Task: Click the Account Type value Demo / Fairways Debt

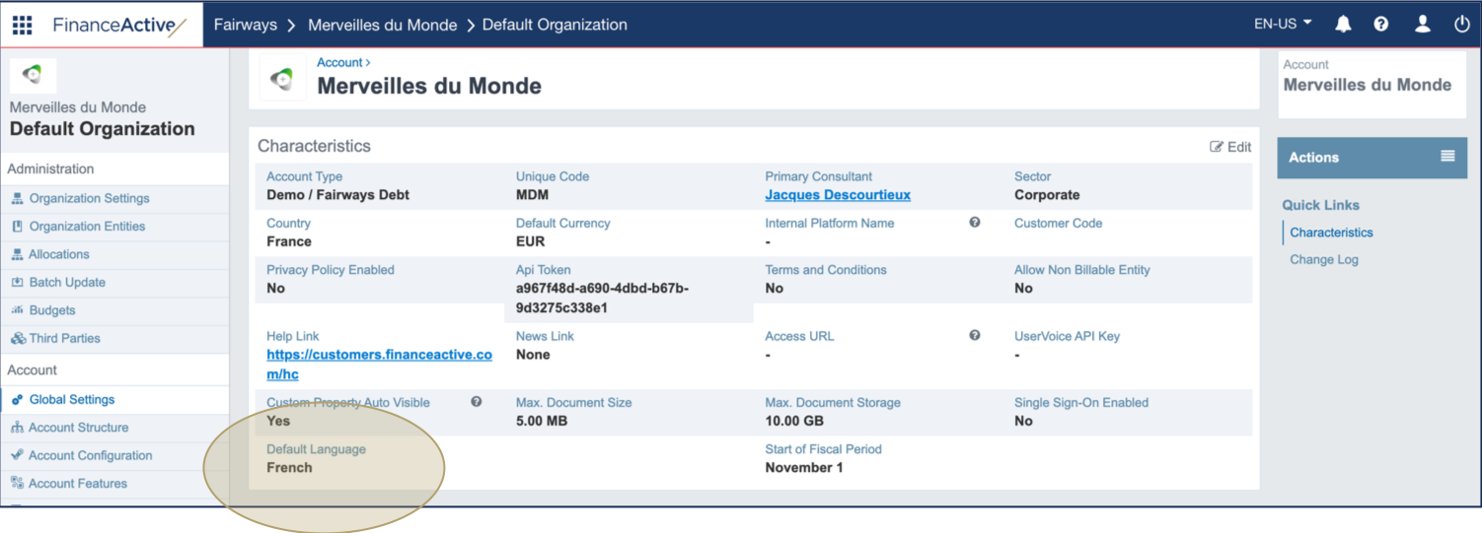Action: tap(337, 195)
